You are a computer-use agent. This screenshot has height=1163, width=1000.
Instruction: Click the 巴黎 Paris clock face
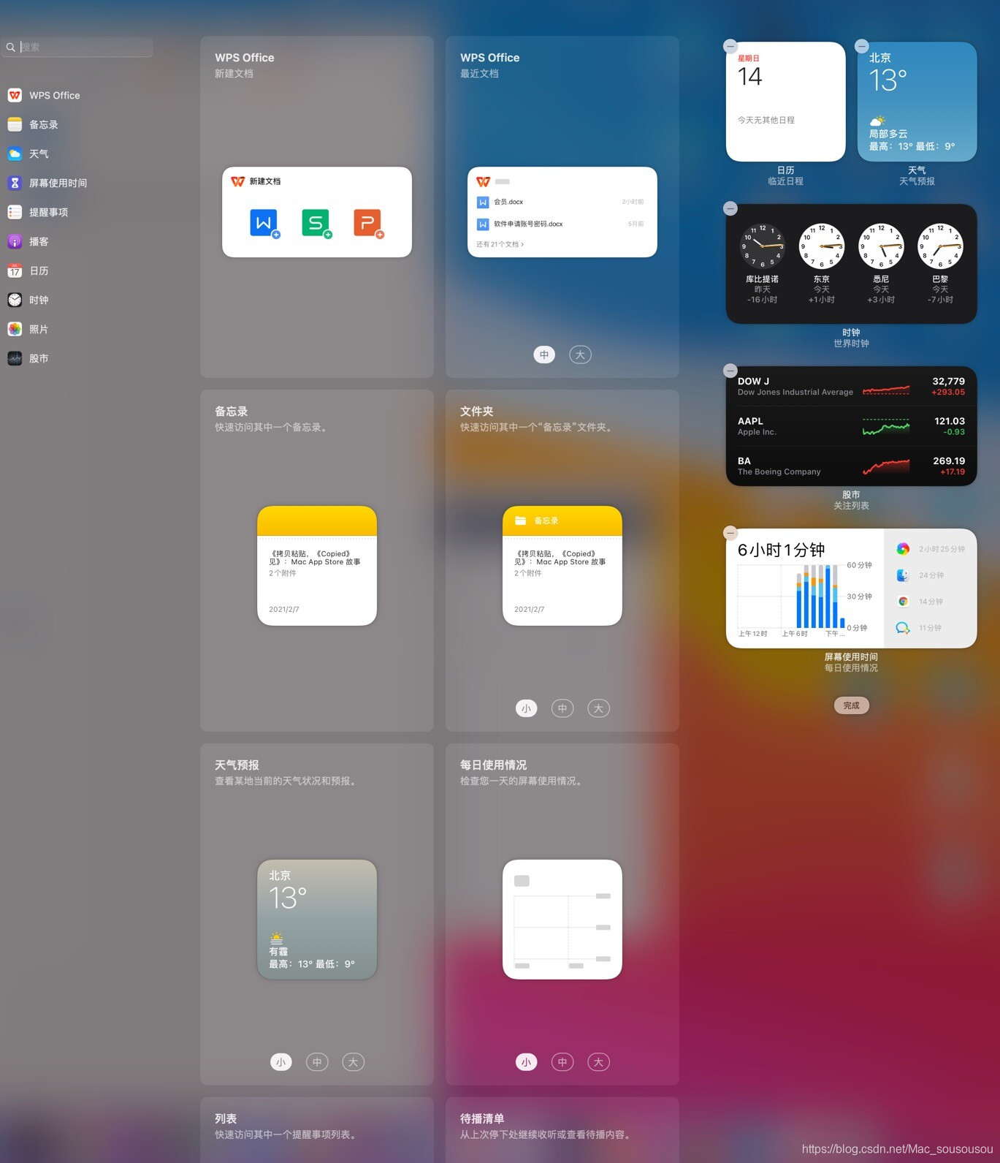coord(940,246)
